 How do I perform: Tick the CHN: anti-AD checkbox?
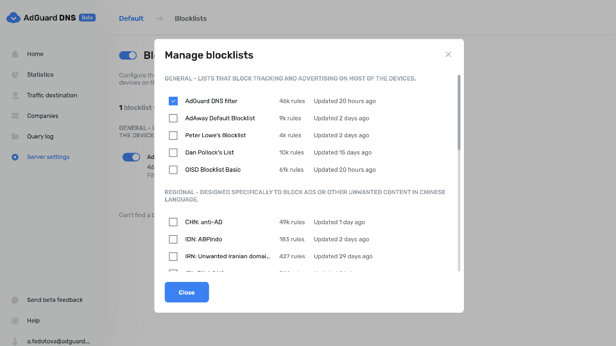(173, 222)
